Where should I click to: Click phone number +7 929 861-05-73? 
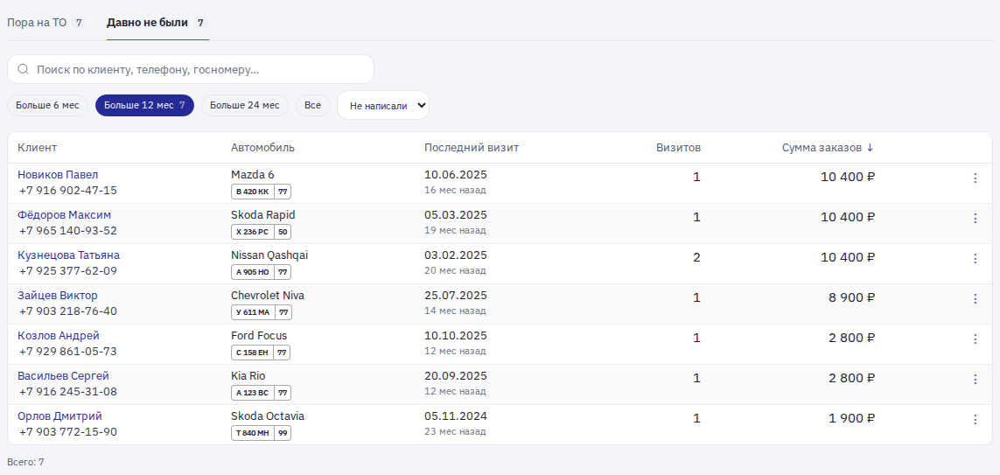(68, 352)
